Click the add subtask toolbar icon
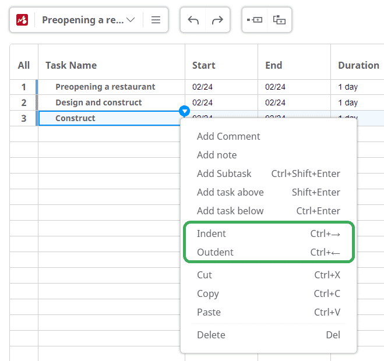Screen dimensions: 384x361 point(279,20)
